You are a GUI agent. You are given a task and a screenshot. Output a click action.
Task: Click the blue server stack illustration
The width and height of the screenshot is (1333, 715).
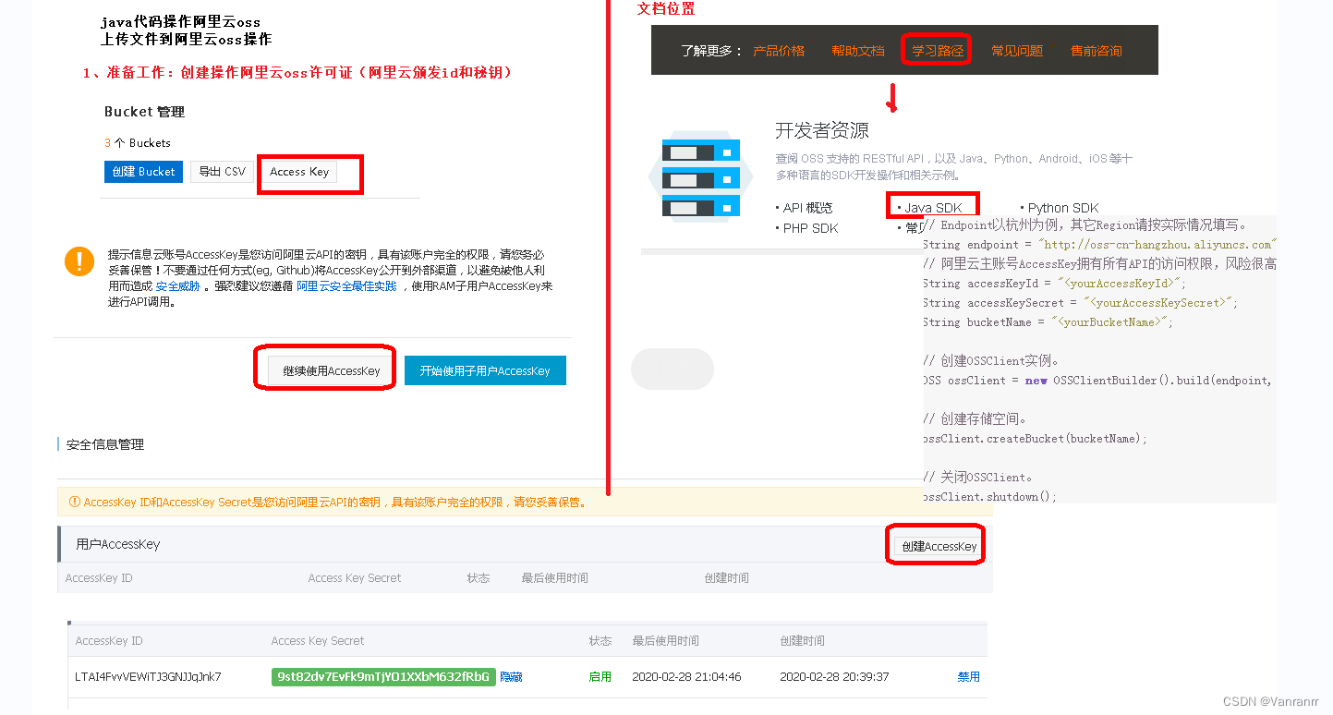(702, 179)
